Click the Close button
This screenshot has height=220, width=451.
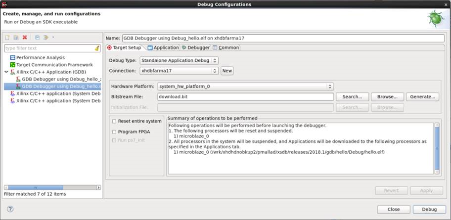(394, 209)
